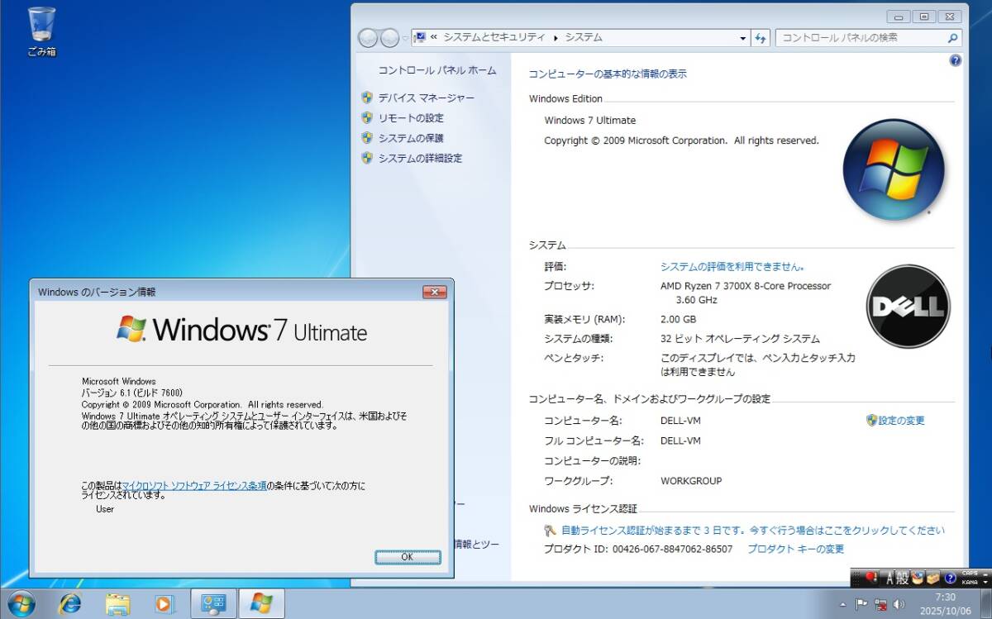Open マイクロソフト ソフトウェア ライセンス条項 link
992x619 pixels.
click(194, 486)
